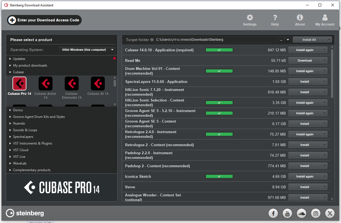
Task: Open the Operating System dropdown
Action: [x=87, y=50]
